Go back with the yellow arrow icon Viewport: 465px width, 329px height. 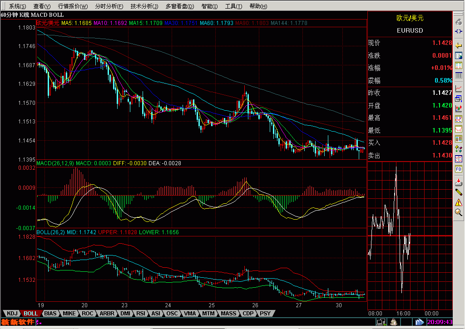pyautogui.click(x=459, y=45)
